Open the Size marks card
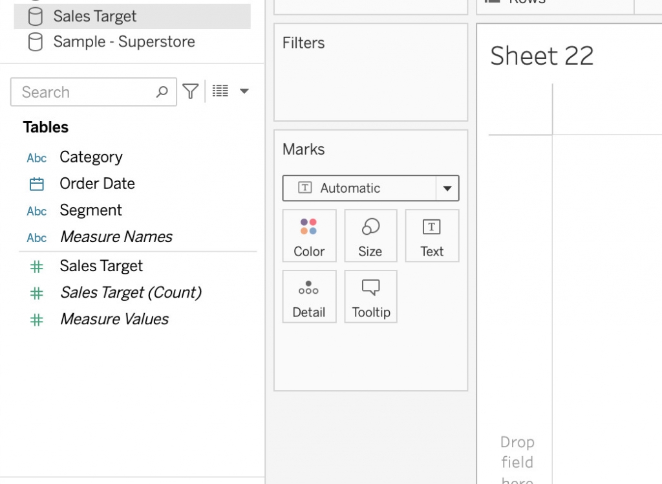The height and width of the screenshot is (484, 662). pyautogui.click(x=370, y=236)
